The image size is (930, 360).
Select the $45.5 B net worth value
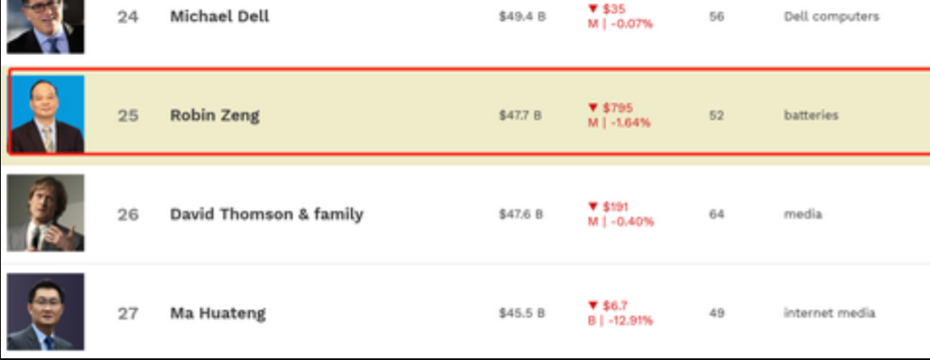pos(521,313)
